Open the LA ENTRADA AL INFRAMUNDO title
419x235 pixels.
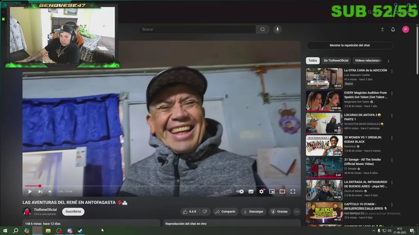[366, 184]
